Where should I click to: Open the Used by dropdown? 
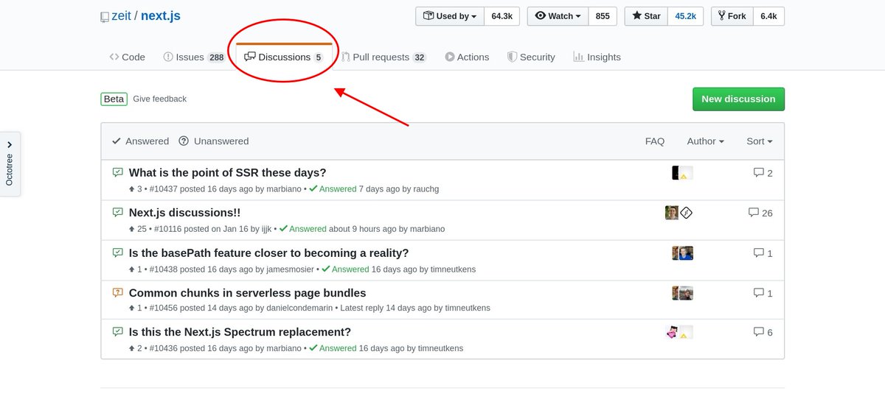[x=450, y=16]
